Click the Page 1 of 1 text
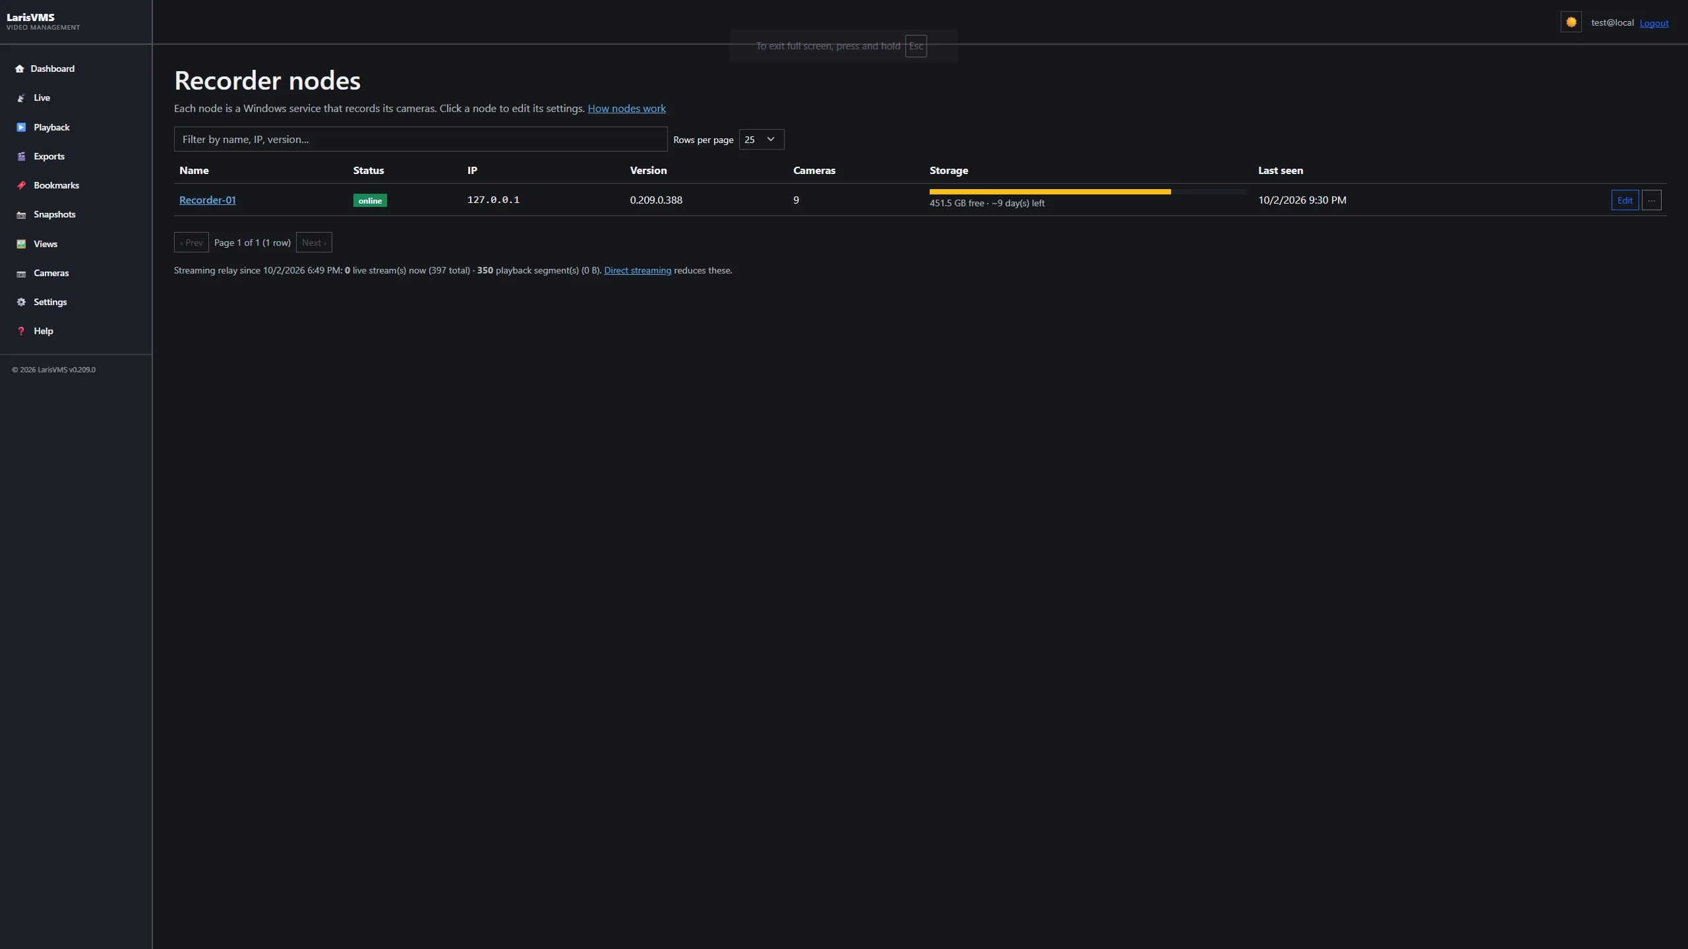This screenshot has width=1688, height=949. 253,243
